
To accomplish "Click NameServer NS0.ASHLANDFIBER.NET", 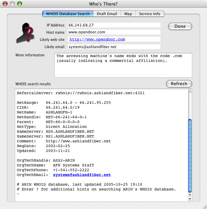I will coord(70,131).
